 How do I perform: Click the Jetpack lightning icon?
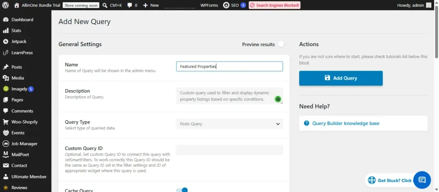pos(6,41)
